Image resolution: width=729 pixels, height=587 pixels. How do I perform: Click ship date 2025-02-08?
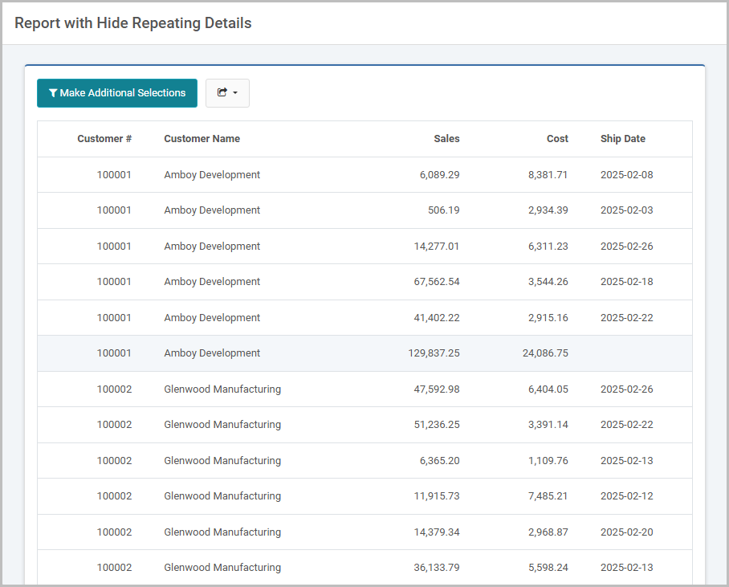coord(627,175)
